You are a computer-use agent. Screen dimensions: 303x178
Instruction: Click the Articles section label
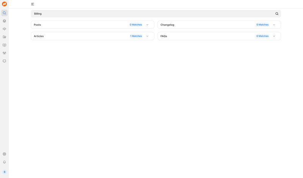(39, 36)
